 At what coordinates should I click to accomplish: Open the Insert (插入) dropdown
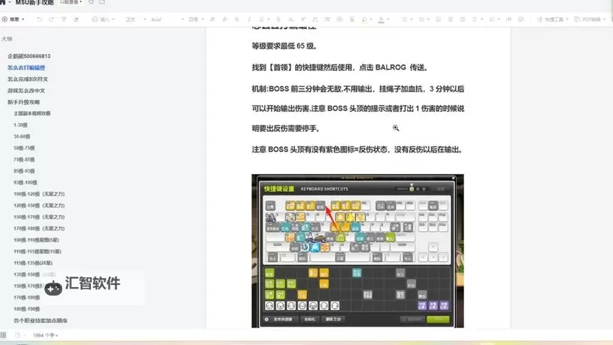pos(103,19)
